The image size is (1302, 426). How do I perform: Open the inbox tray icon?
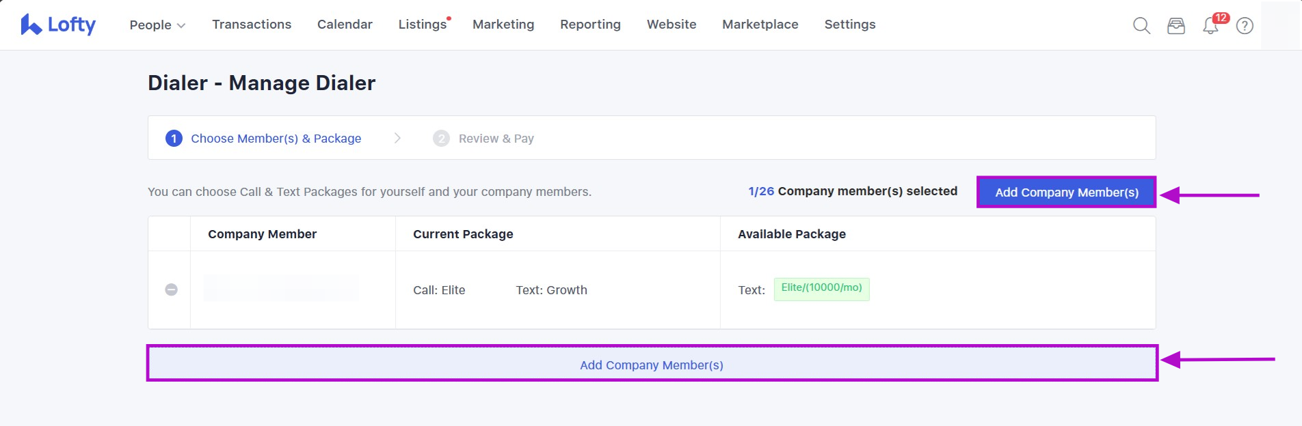(x=1175, y=26)
